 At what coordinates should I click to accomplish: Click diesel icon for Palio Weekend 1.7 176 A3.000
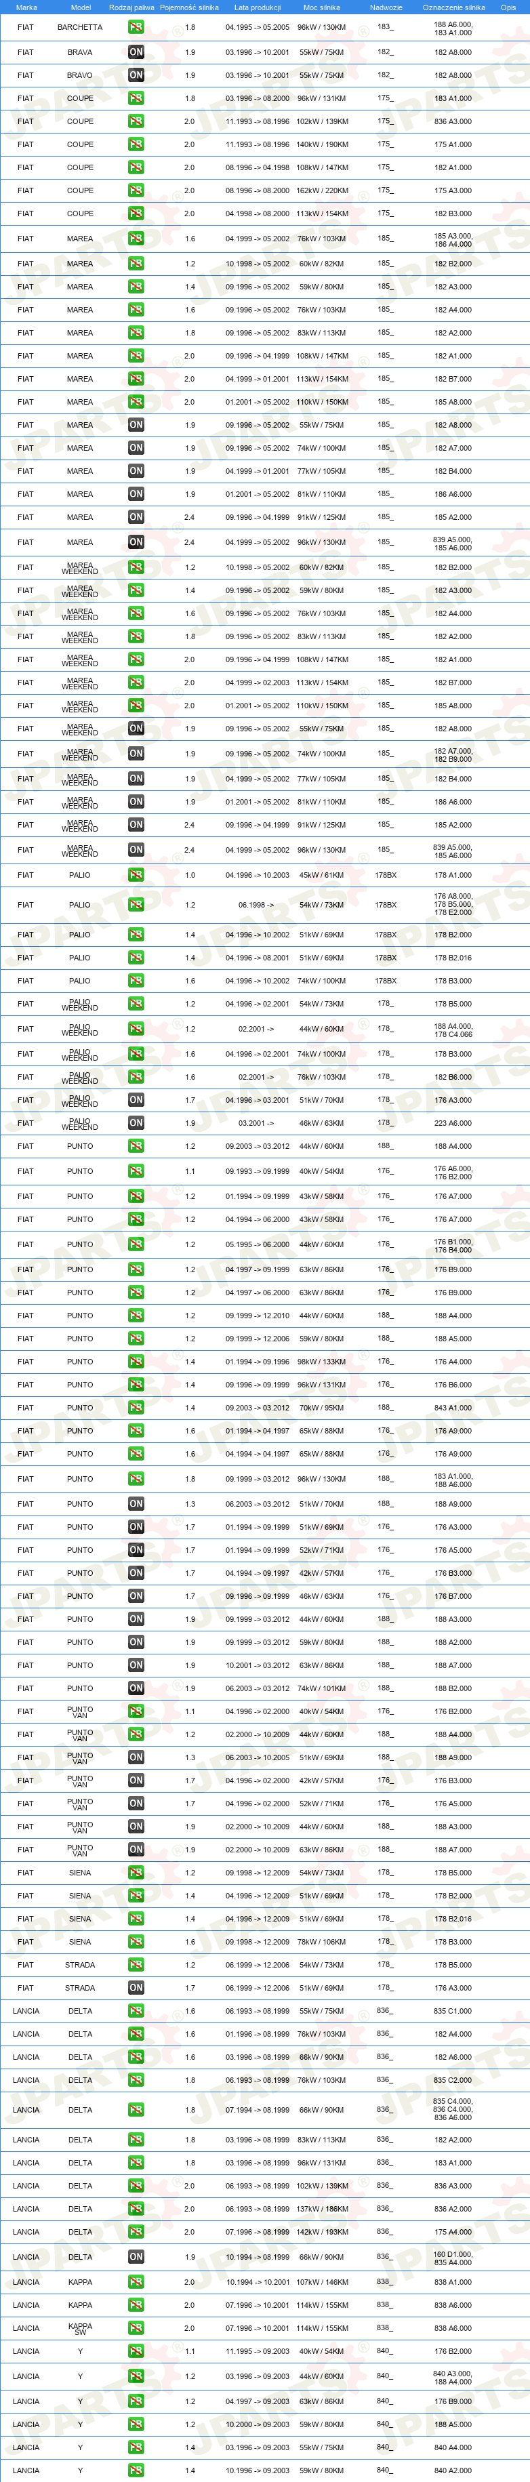coord(136,1099)
